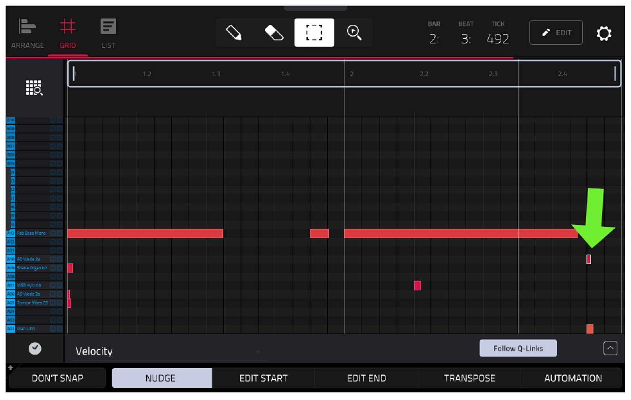
Task: Enable the Don't Snap option
Action: [57, 378]
